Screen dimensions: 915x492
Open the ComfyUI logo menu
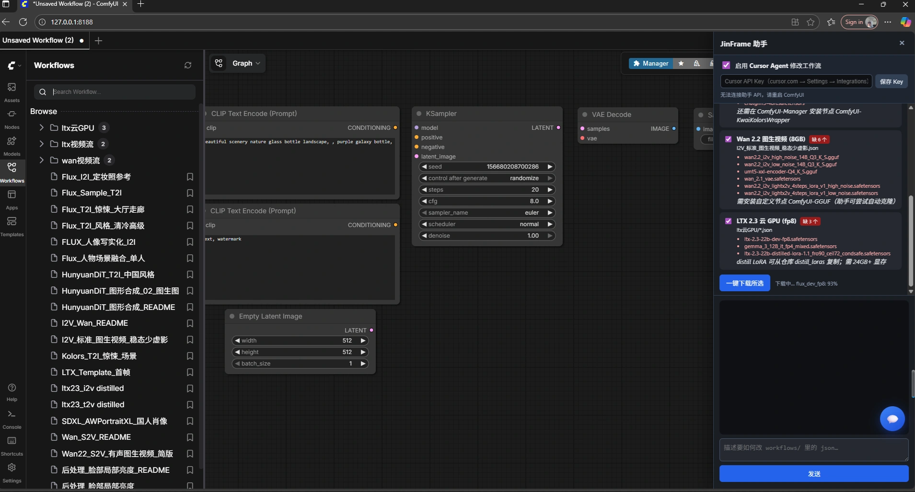pyautogui.click(x=14, y=65)
